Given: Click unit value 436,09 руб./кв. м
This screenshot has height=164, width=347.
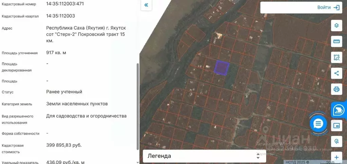Looking at the screenshot, I should (x=65, y=162).
